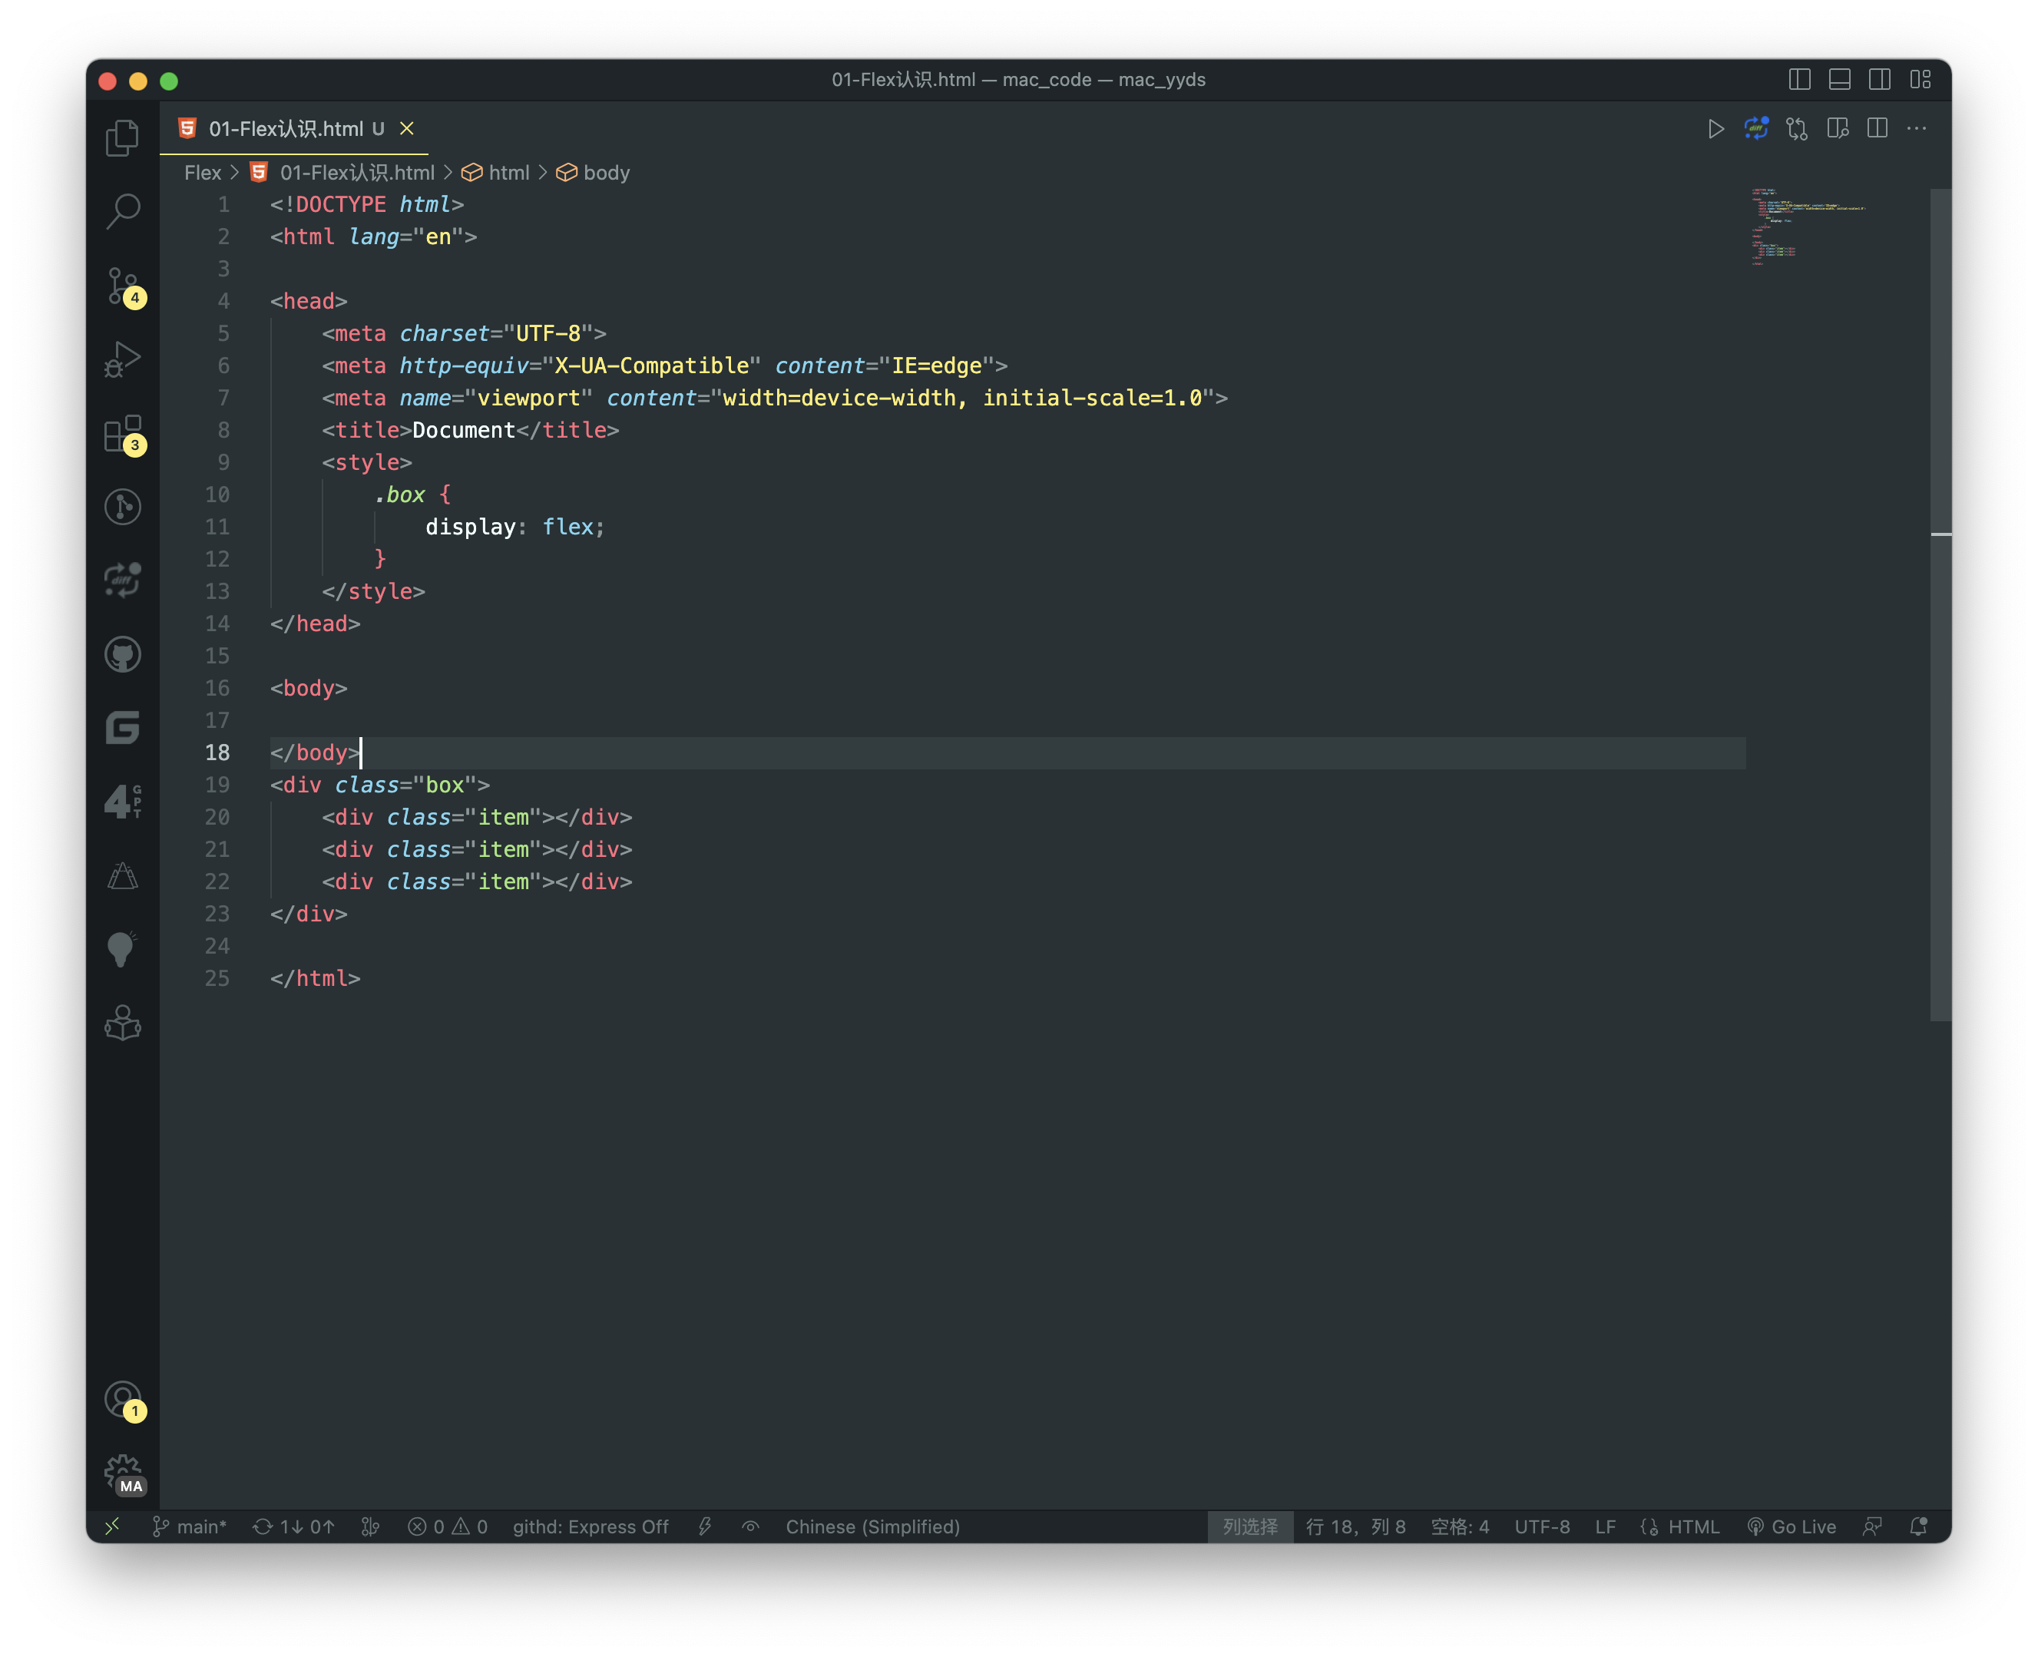Click the blue diff sync editor action
The height and width of the screenshot is (1657, 2038).
[x=1756, y=129]
